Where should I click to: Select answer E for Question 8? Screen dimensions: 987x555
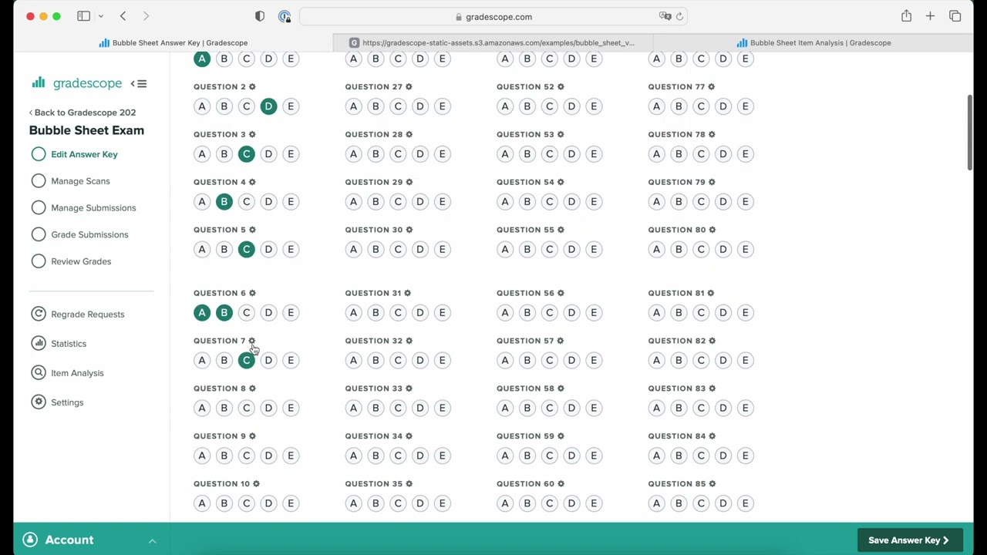pyautogui.click(x=291, y=408)
